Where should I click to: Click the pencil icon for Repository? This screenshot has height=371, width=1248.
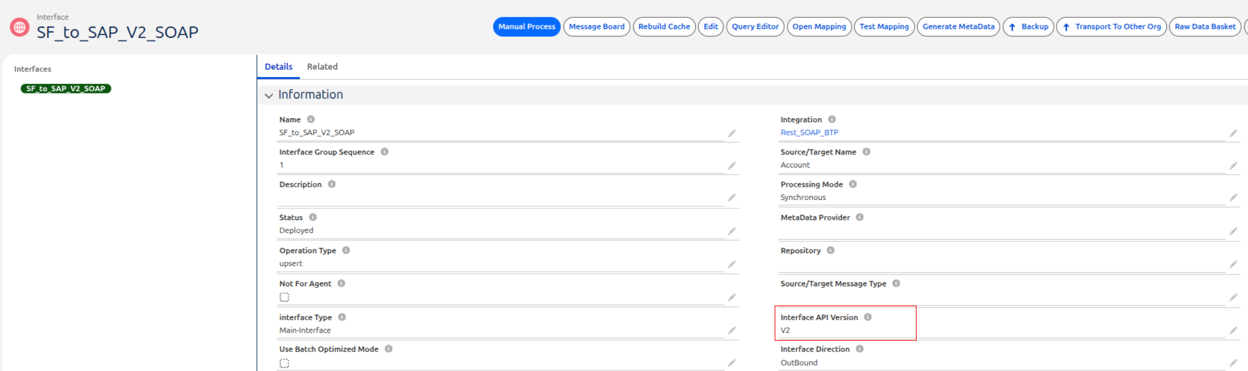[x=1233, y=264]
